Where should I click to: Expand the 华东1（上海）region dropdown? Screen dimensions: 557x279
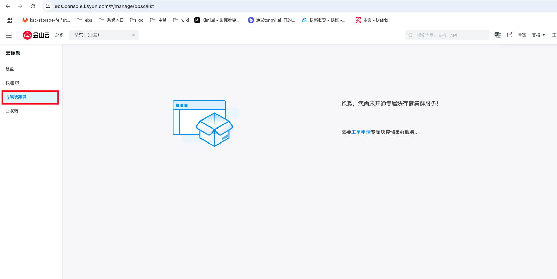click(x=104, y=35)
